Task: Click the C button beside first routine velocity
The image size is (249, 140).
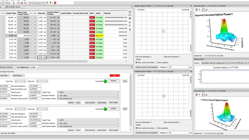Action: pyautogui.click(x=39, y=92)
